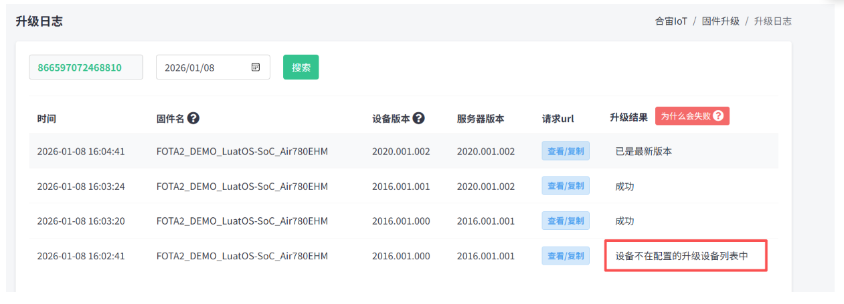Navigate to 固件升级 breadcrumb link
The width and height of the screenshot is (844, 304).
(x=720, y=21)
